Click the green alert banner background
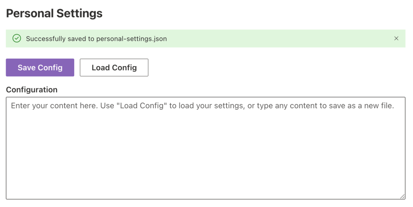 point(283,39)
